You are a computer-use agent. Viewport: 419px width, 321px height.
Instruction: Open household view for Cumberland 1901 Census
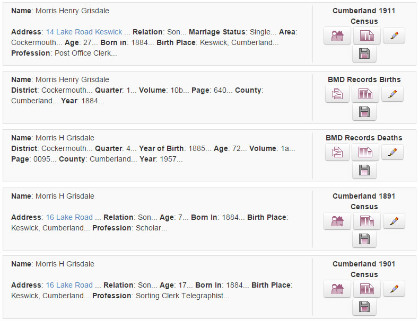pos(337,289)
